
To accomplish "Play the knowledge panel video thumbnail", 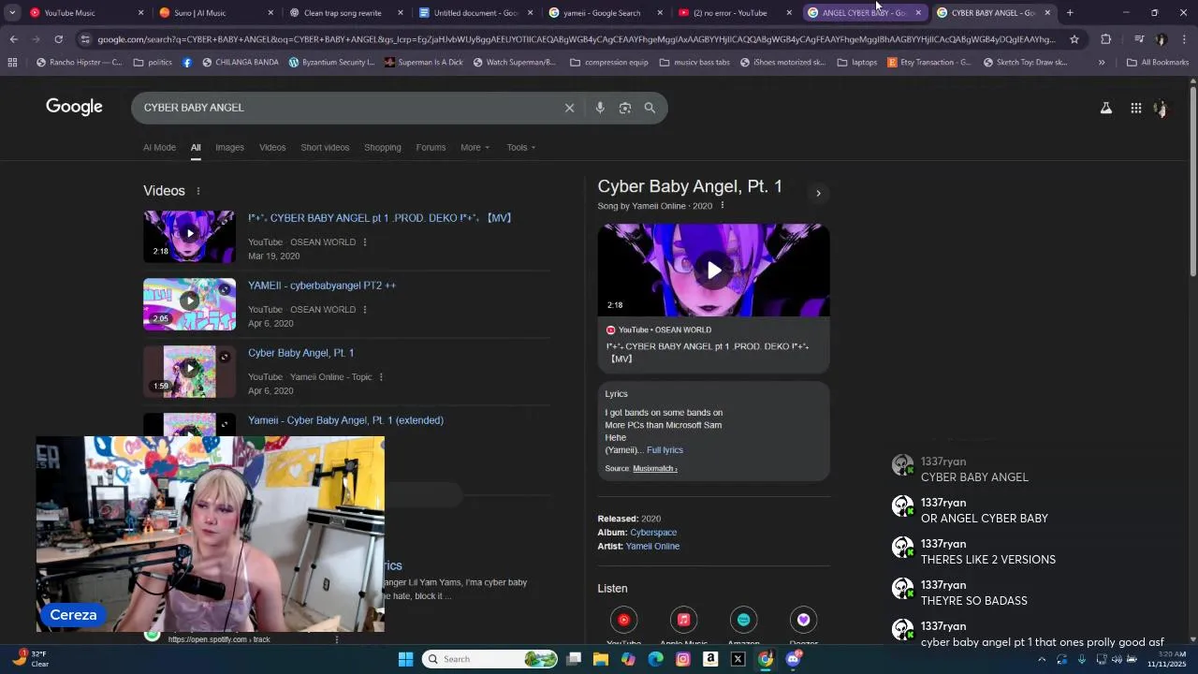I will (x=713, y=271).
